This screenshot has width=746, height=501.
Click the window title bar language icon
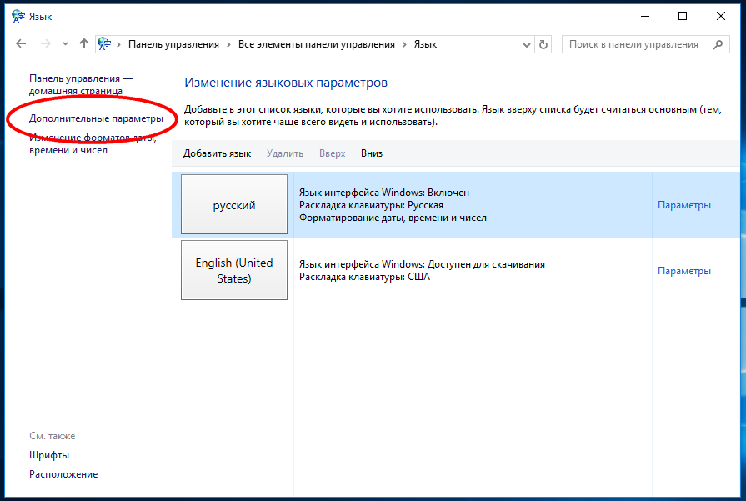point(18,16)
